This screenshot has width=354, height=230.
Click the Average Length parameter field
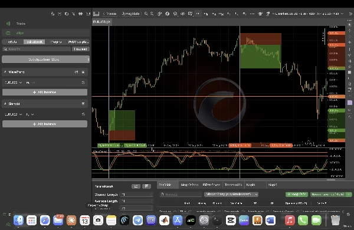pyautogui.click(x=137, y=201)
